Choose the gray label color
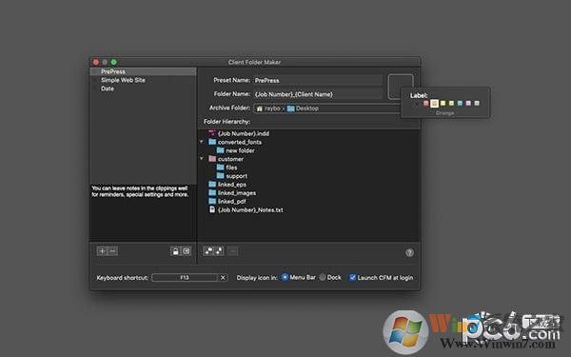Image resolution: width=571 pixels, height=357 pixels. 477,104
